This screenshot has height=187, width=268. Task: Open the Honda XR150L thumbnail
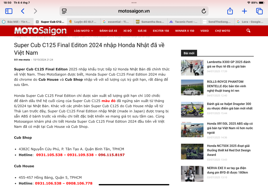click(x=192, y=129)
